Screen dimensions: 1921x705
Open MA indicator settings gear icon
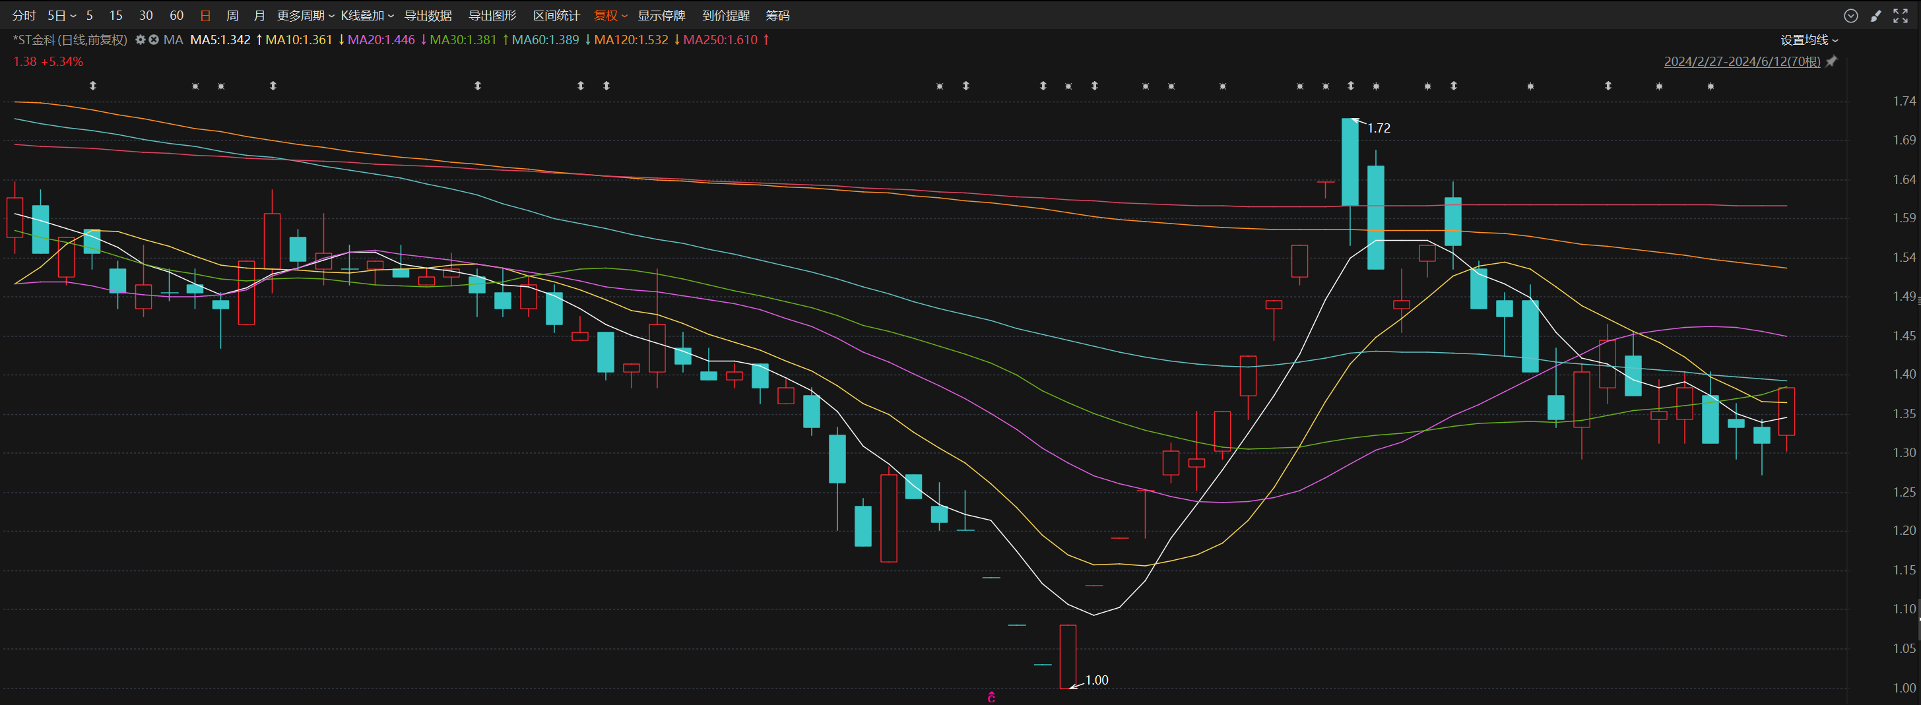coord(139,40)
